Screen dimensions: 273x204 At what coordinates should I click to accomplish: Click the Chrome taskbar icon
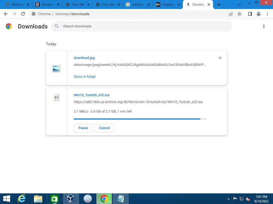pos(104,199)
